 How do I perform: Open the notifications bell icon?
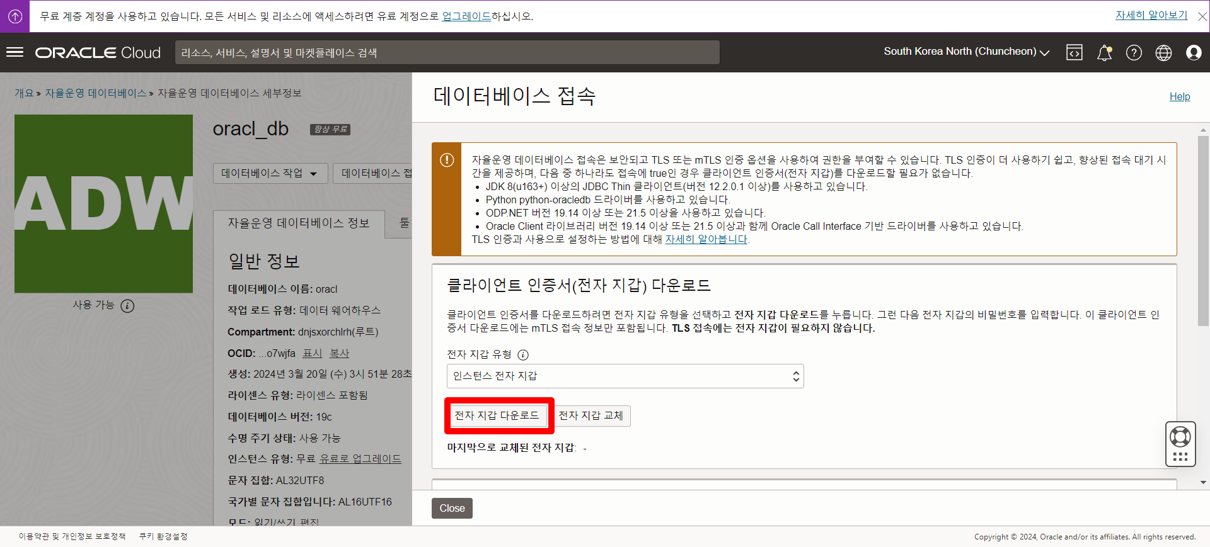pos(1104,53)
